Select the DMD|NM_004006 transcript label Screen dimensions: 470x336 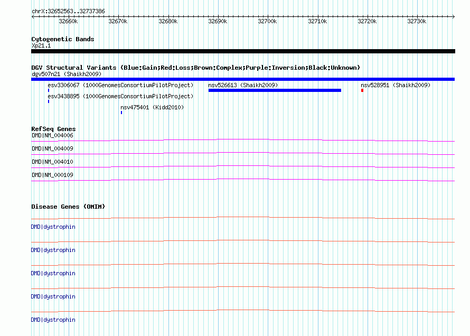[52, 135]
